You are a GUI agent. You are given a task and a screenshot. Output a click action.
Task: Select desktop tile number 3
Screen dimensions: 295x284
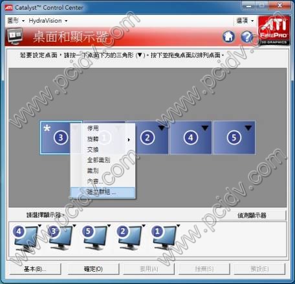tap(56, 137)
